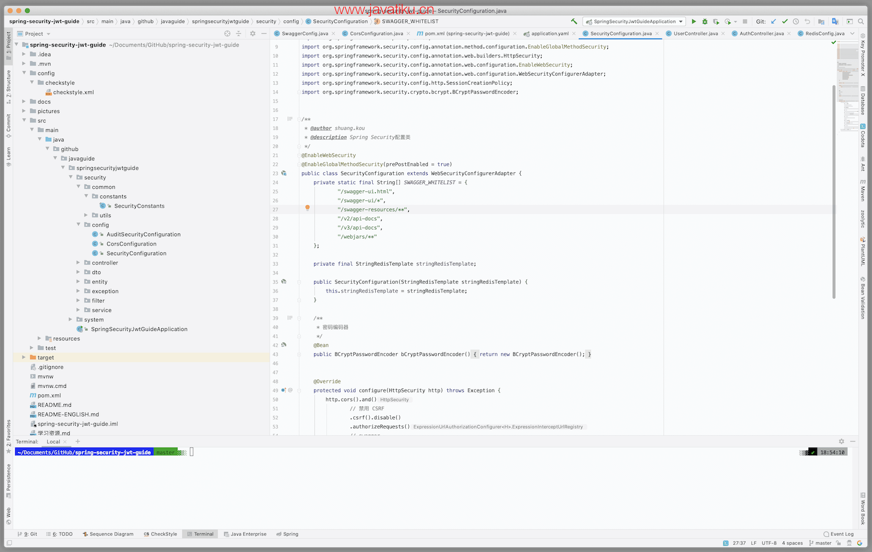Screen dimensions: 872x552
Task: Open the Event Log button
Action: 838,534
